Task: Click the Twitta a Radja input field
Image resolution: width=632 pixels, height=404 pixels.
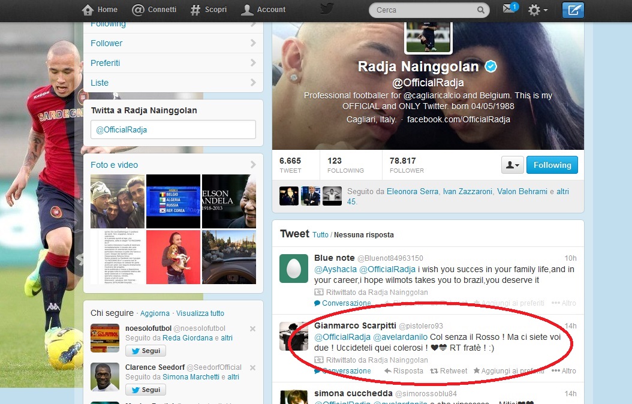Action: 173,129
